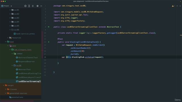Image resolution: width=182 pixels, height=102 pixels.
Task: Click the AbstractTest superclass name in code
Action: [113, 27]
